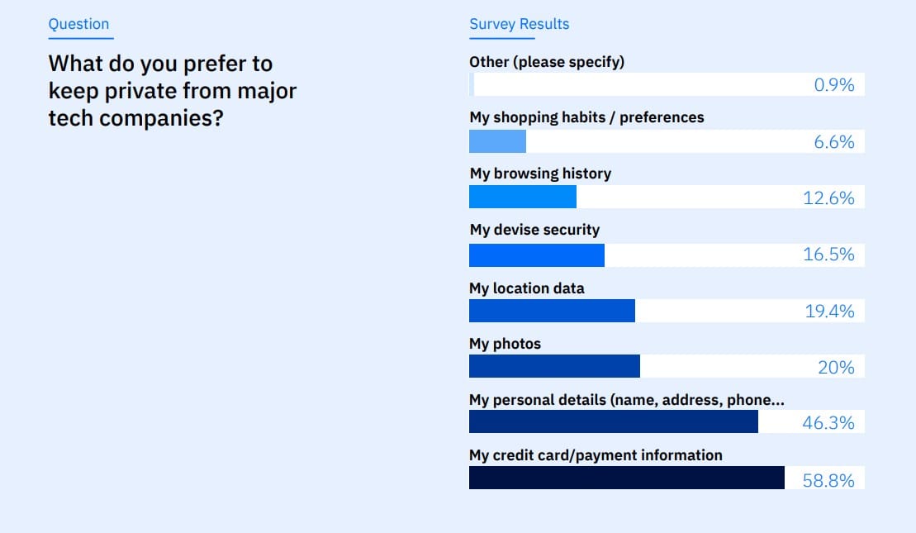
Task: Open the Survey Results tab
Action: 519,25
